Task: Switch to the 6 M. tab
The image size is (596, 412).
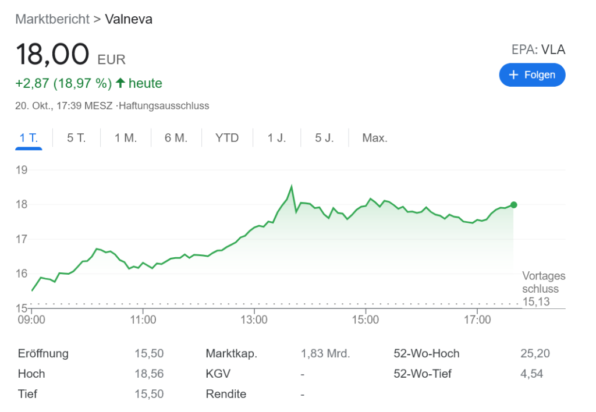Action: click(x=176, y=138)
